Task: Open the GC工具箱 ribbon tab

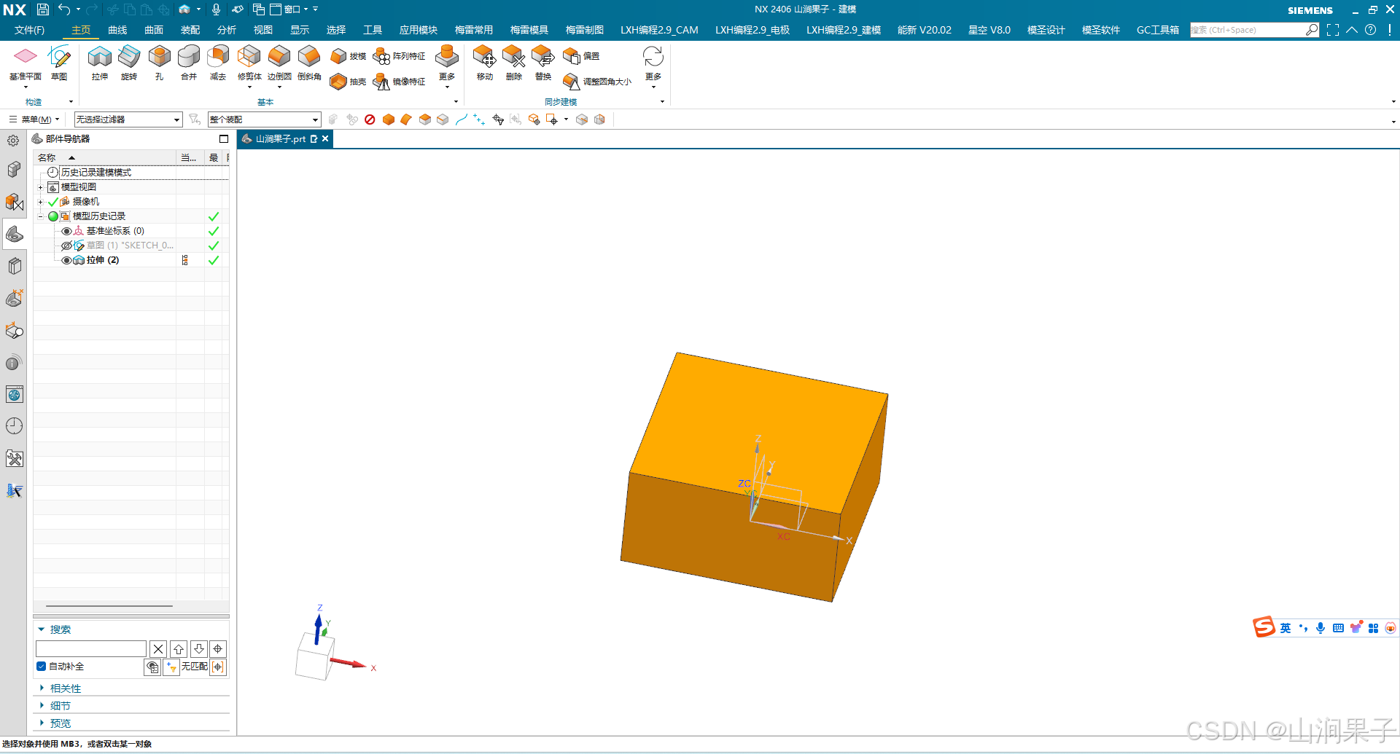Action: pos(1158,30)
